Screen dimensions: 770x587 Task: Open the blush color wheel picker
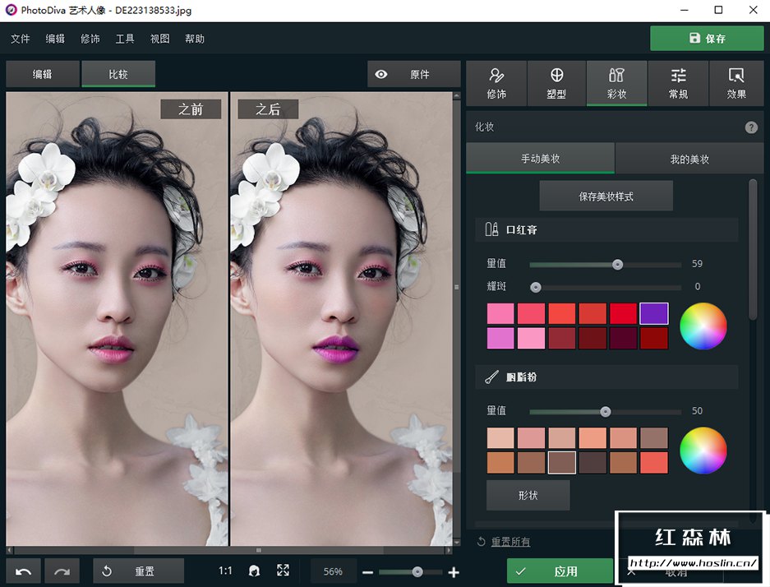pyautogui.click(x=703, y=451)
